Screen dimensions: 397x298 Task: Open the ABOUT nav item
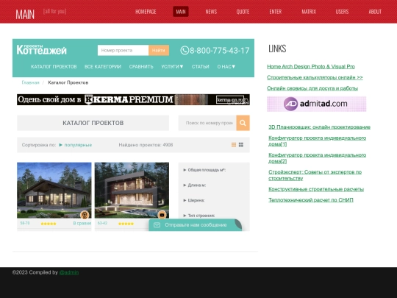375,12
